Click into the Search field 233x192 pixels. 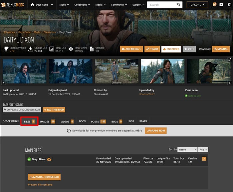click(x=162, y=5)
